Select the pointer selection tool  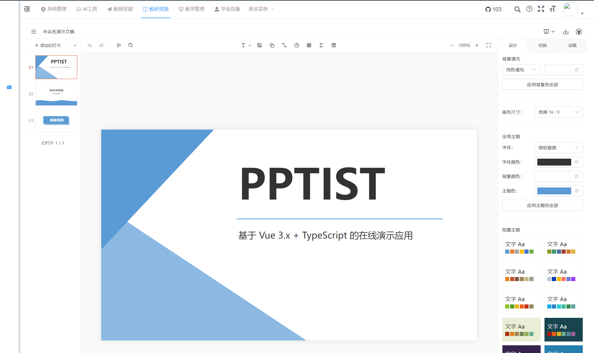pyautogui.click(x=119, y=45)
